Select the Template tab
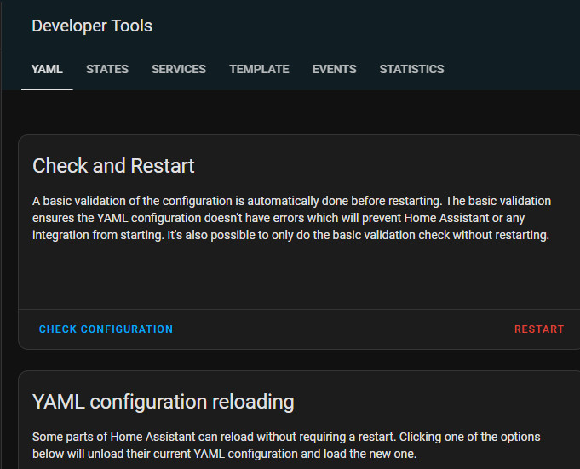Viewport: 580px width, 469px height. pyautogui.click(x=259, y=69)
